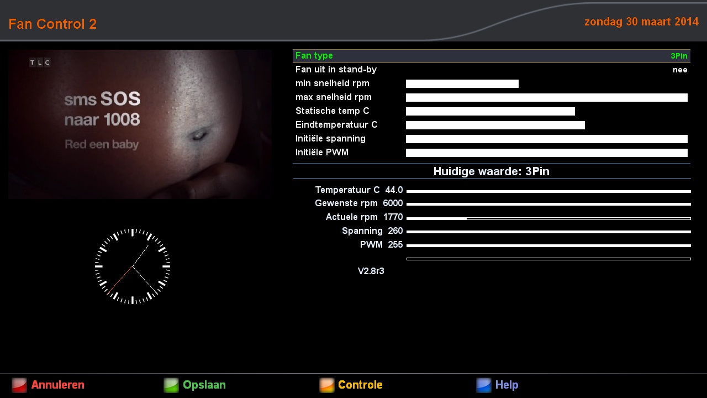Adjust the max snelheid rpm slider

[547, 98]
